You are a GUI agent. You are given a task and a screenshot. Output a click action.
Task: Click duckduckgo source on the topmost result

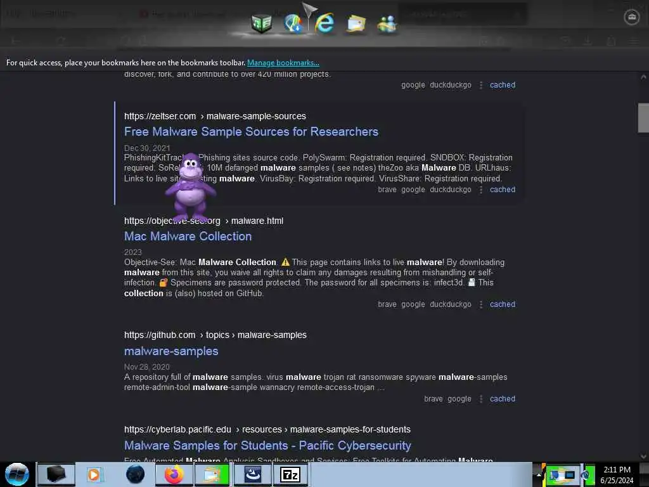(x=451, y=85)
